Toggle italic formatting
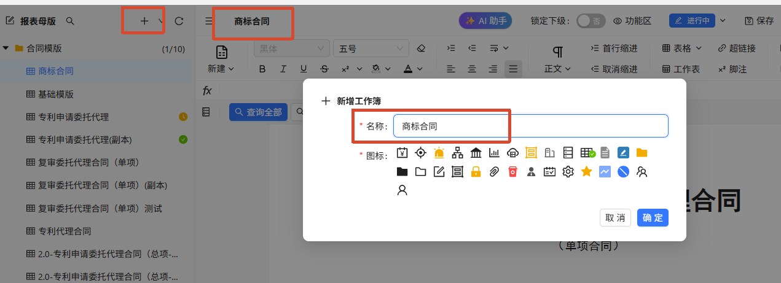 pyautogui.click(x=283, y=69)
